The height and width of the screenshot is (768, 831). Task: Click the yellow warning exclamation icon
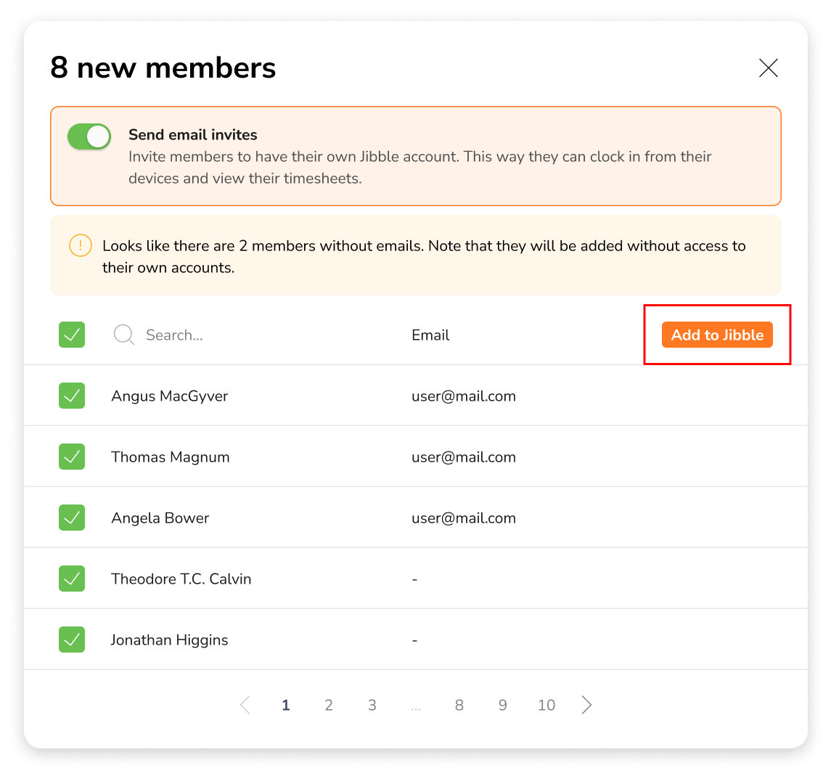click(81, 245)
